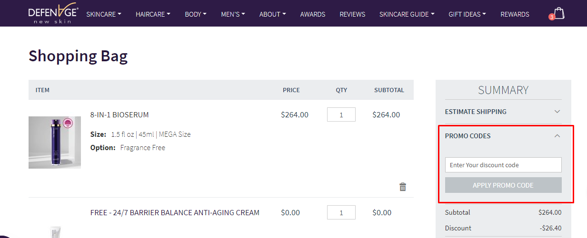Click the Shopping Bag heading
The image size is (587, 238).
click(78, 56)
